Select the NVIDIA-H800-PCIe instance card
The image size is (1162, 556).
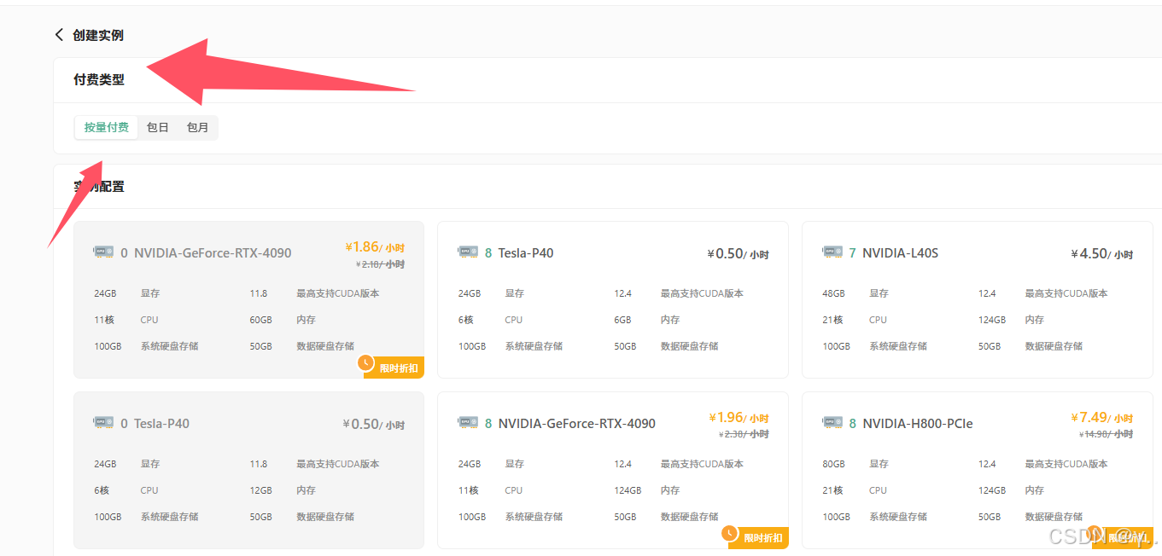(977, 469)
